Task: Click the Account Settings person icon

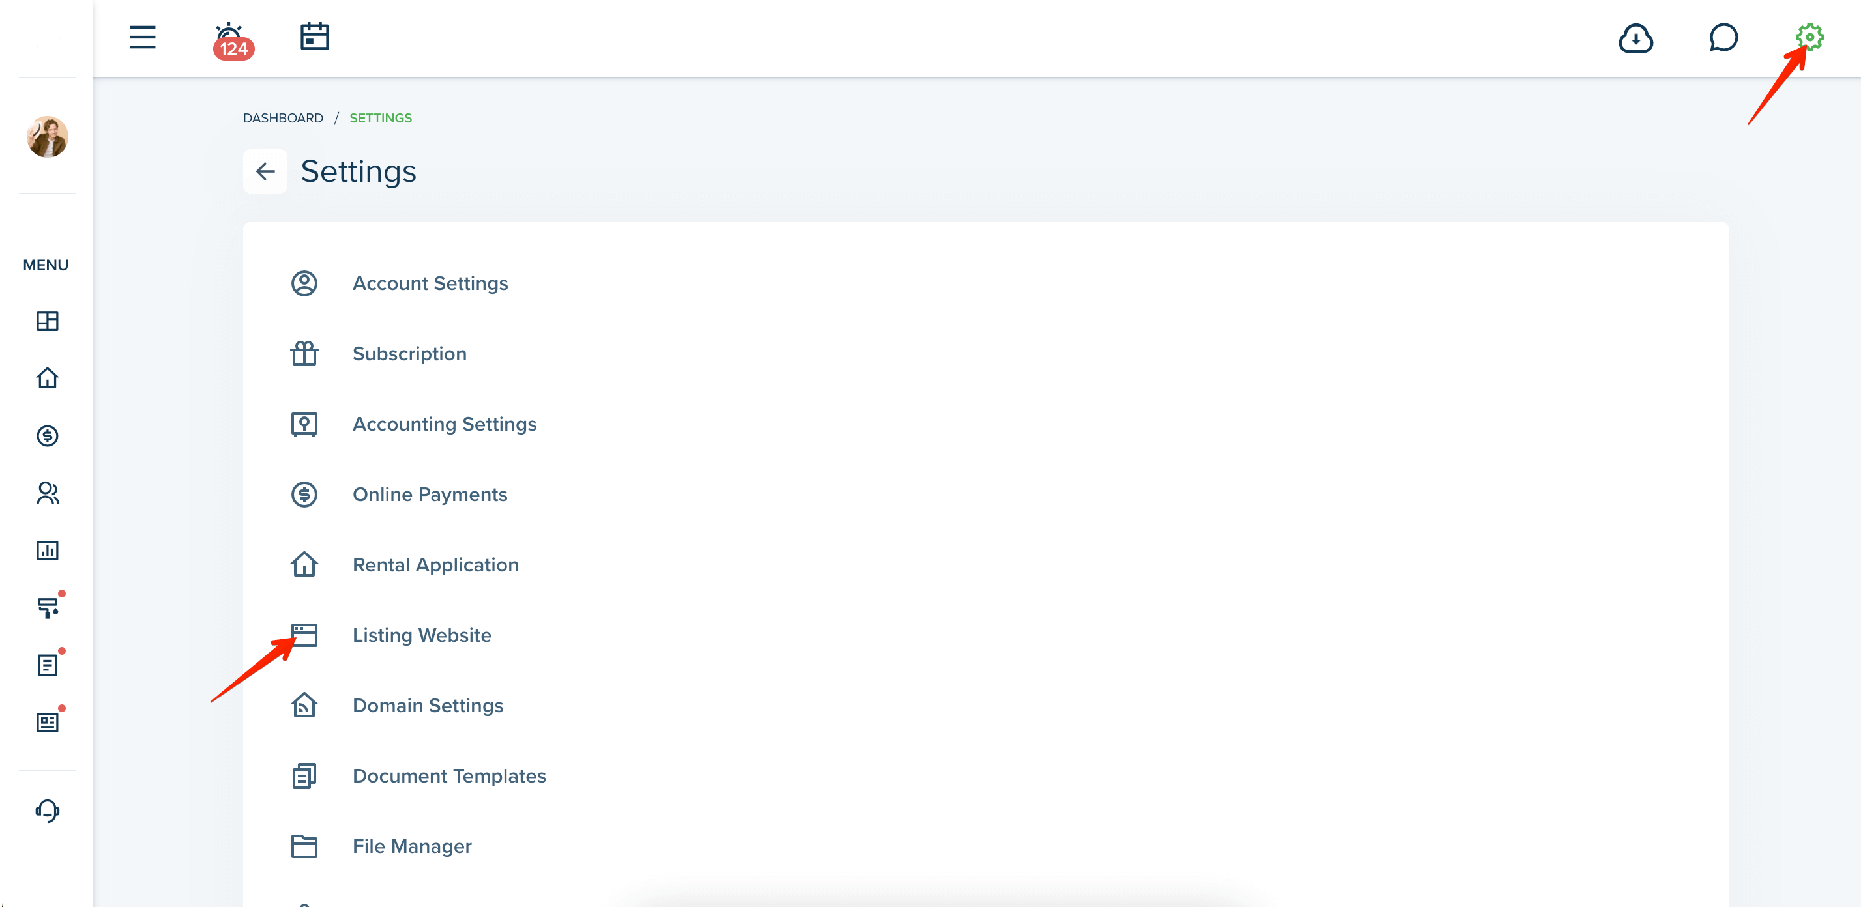Action: [304, 283]
